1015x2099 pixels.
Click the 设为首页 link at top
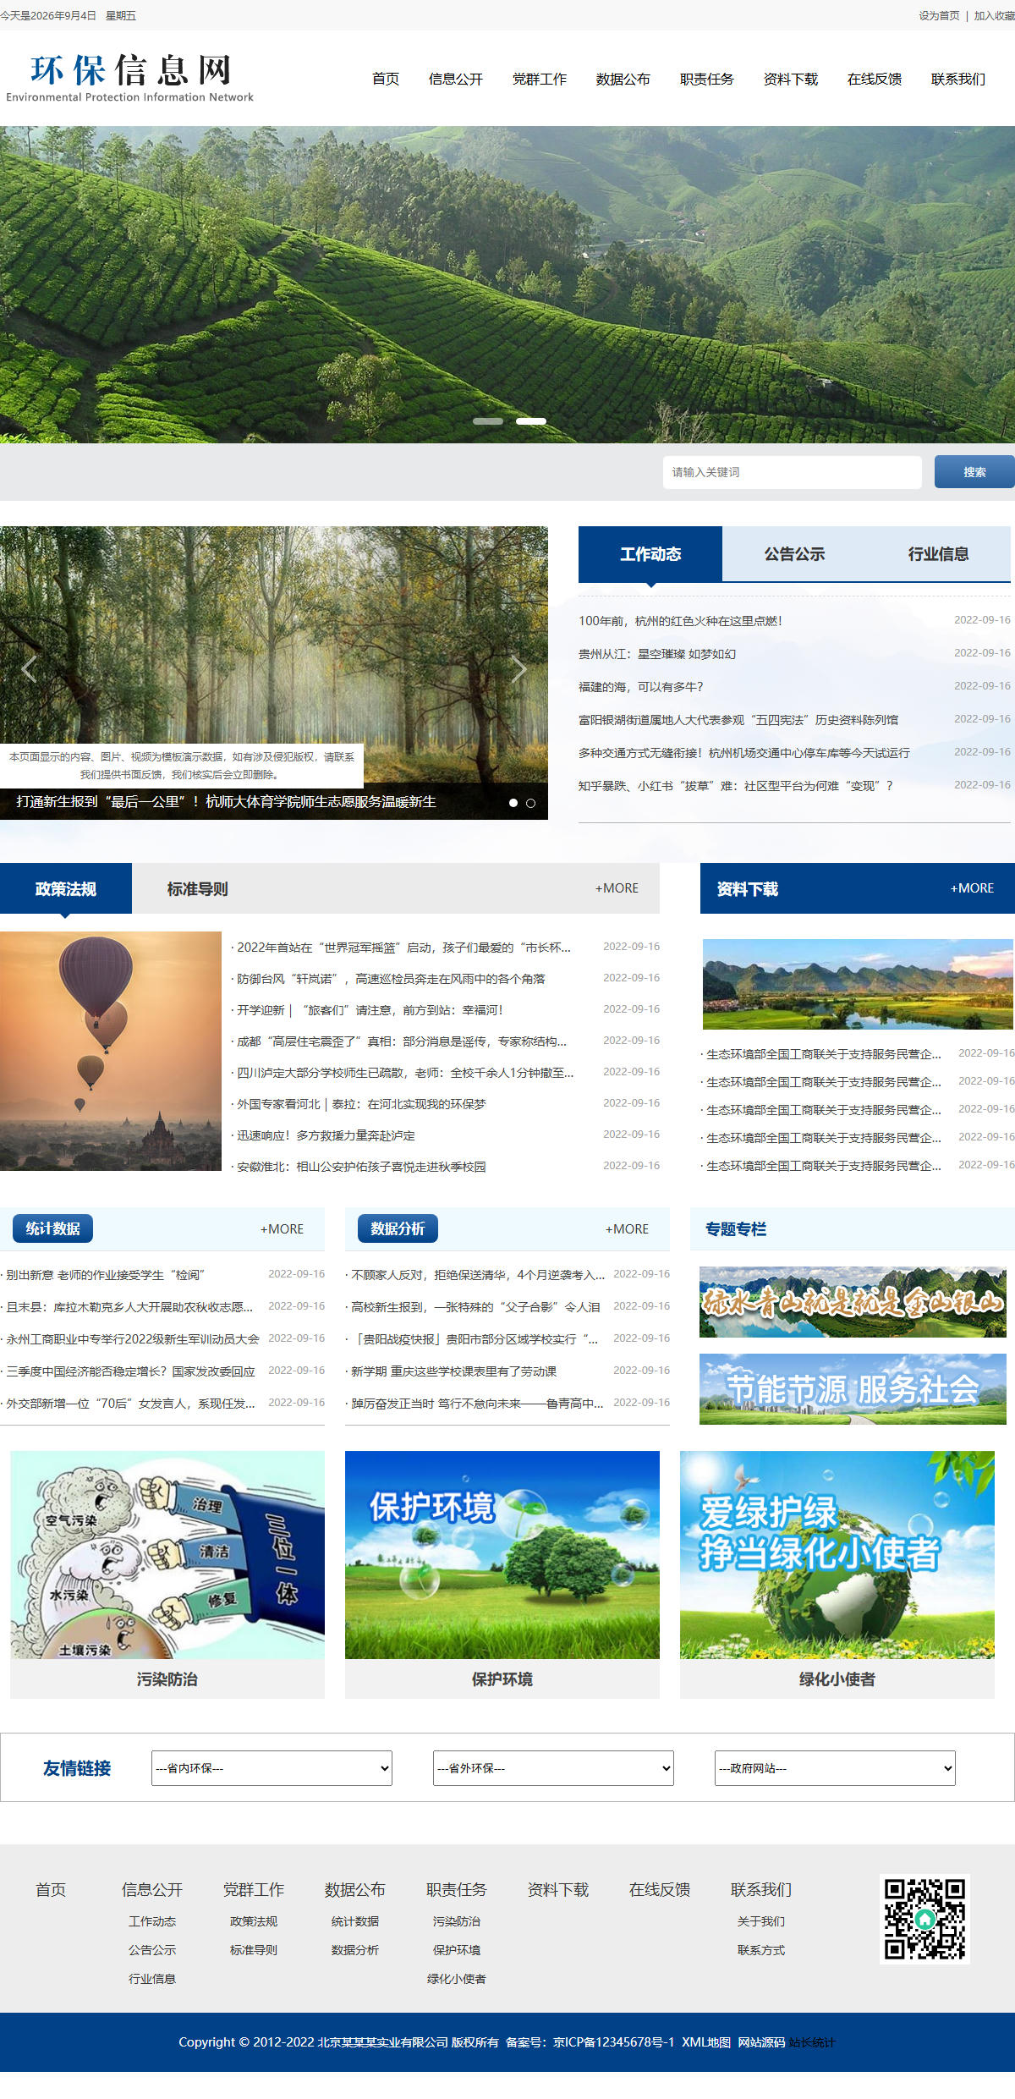click(x=939, y=15)
